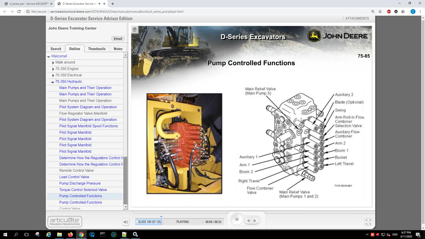Switch to the Thumbnails tab

pos(97,49)
